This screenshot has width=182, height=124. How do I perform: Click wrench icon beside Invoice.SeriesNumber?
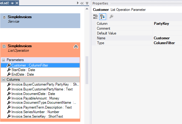pyautogui.click(x=9, y=112)
